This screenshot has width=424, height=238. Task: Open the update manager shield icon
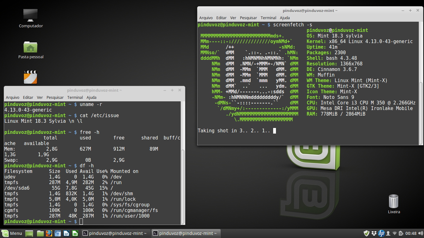[x=367, y=233]
